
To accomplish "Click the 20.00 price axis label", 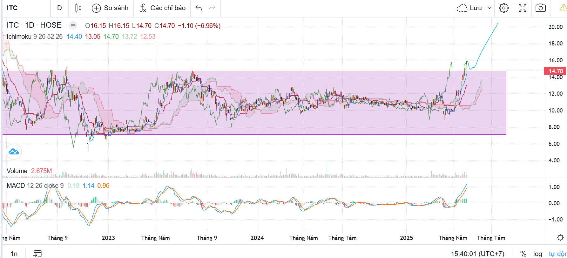I will point(556,27).
